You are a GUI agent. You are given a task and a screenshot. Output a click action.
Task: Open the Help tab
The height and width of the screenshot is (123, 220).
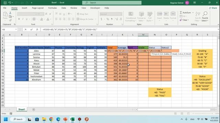[107, 8]
